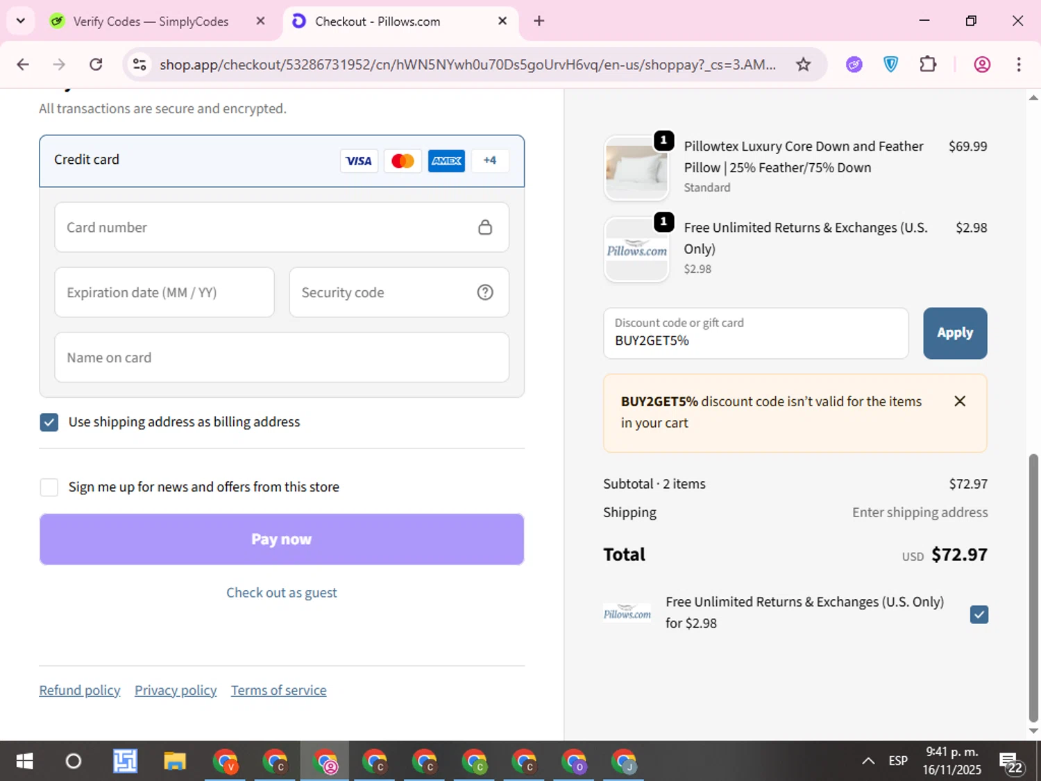This screenshot has height=781, width=1041.
Task: Open the taskbar clock and date
Action: pos(952,762)
